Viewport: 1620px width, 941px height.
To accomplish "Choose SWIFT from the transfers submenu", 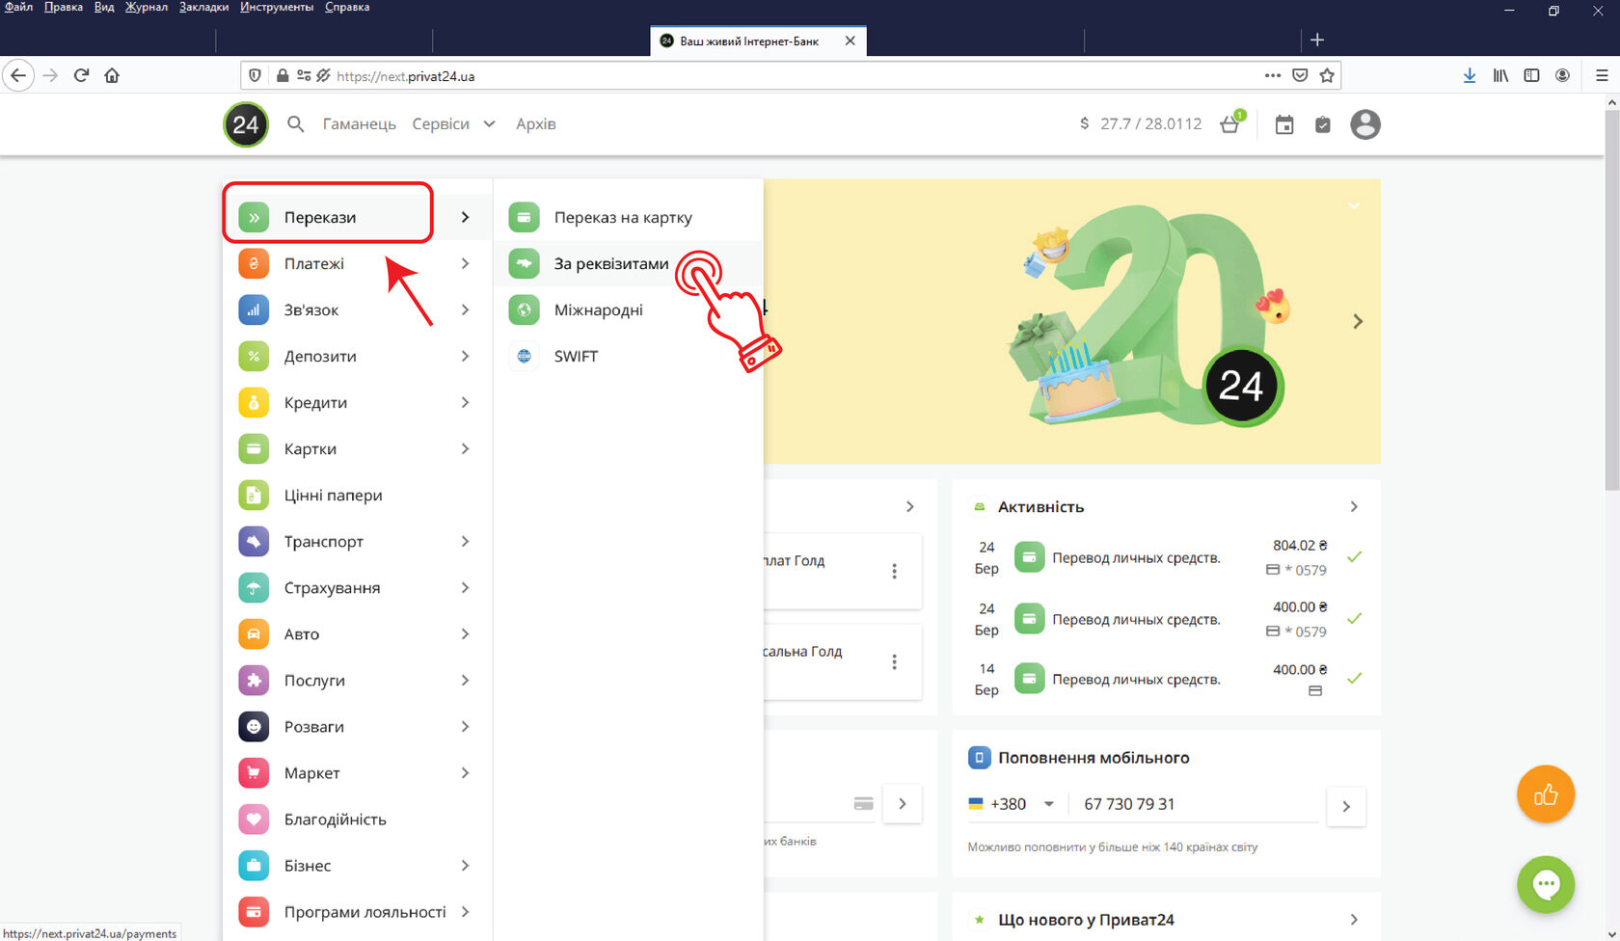I will tap(576, 356).
